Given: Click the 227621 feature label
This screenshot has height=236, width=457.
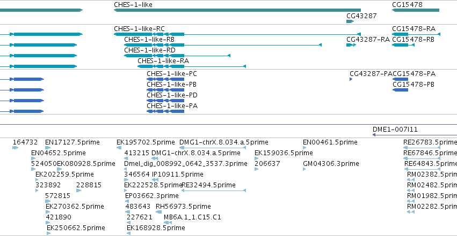Looking at the screenshot, I should pos(139,217).
